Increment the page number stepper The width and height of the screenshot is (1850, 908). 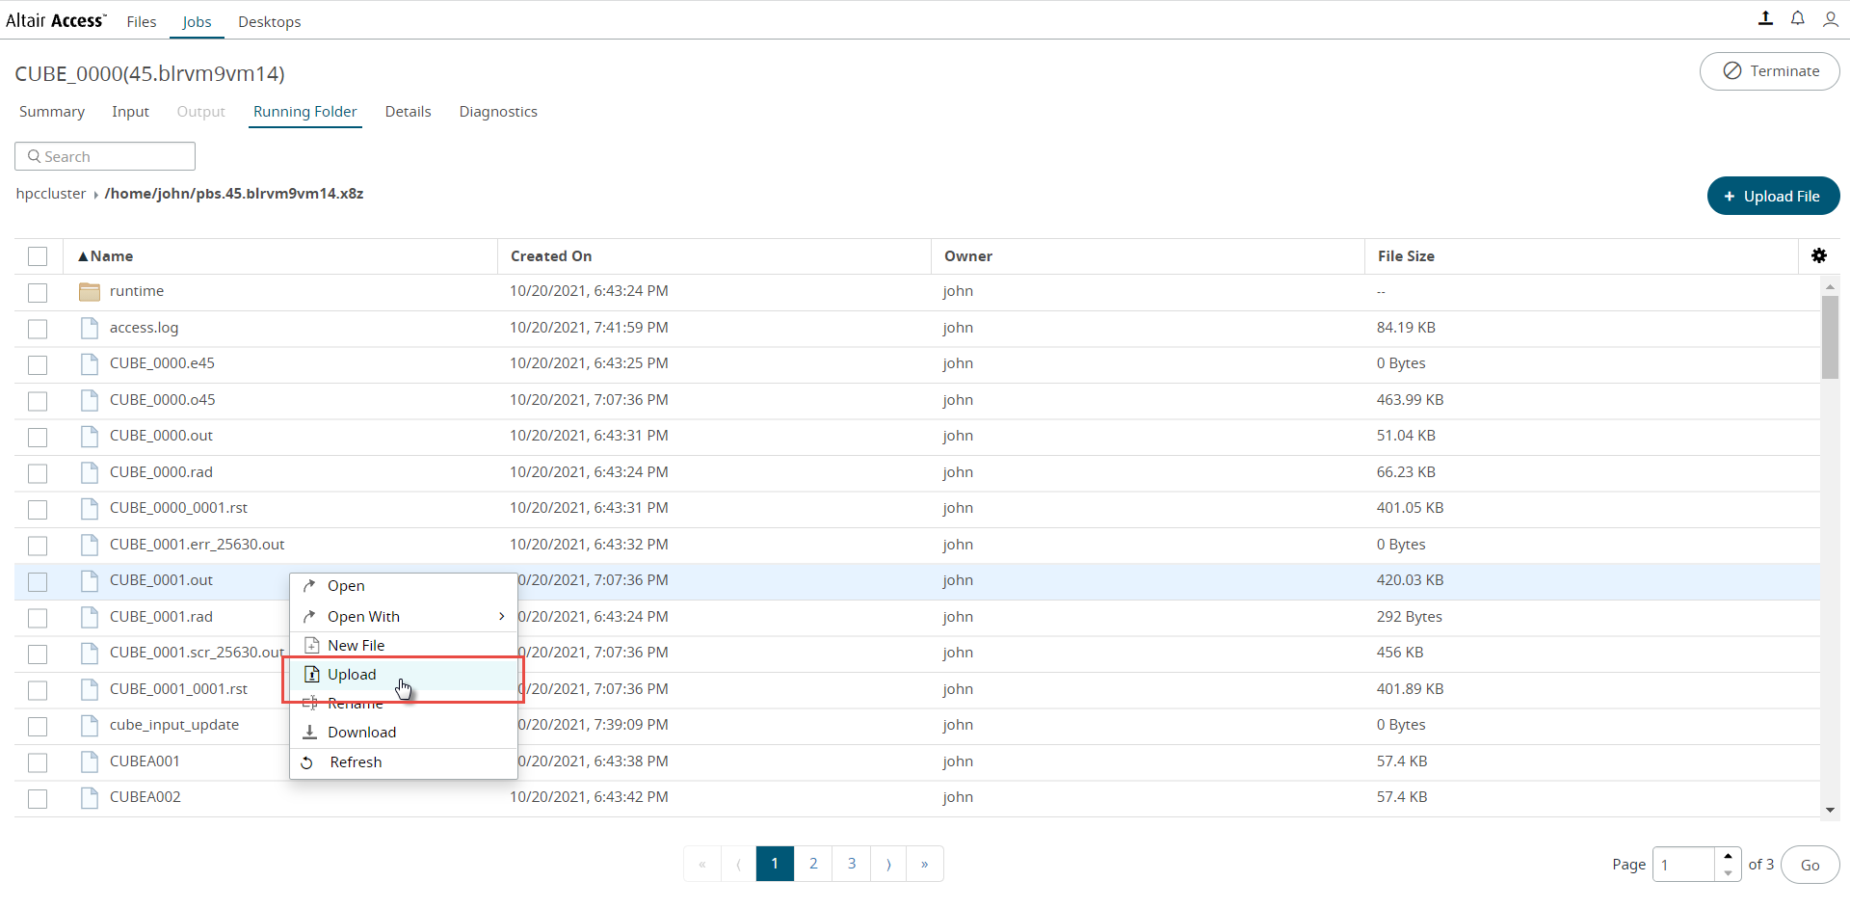tap(1728, 856)
